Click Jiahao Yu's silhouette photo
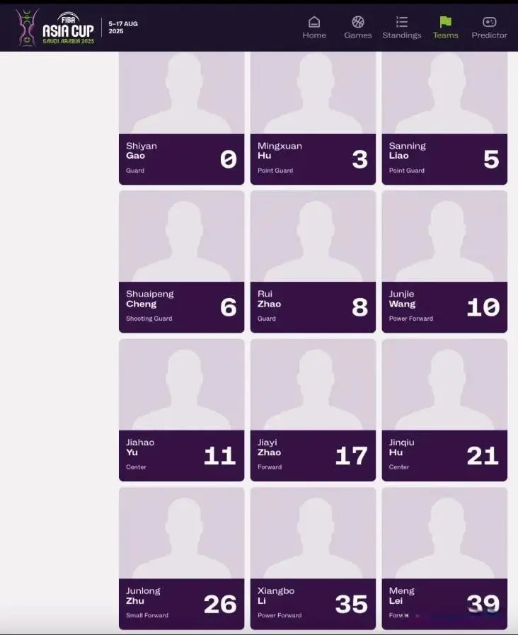 [x=181, y=384]
